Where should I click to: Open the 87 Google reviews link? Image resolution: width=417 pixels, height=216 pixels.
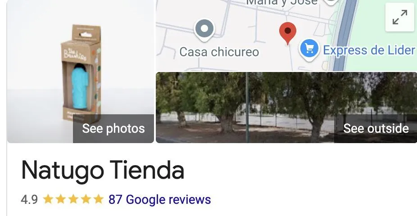coord(159,199)
